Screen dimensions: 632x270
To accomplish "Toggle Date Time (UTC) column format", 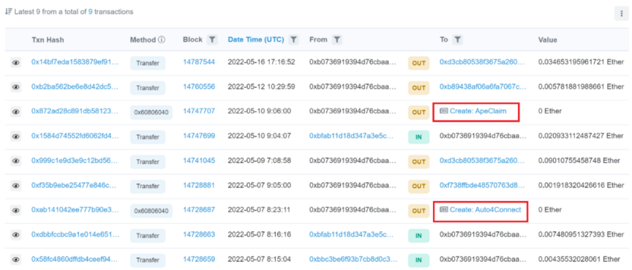I will tap(256, 40).
